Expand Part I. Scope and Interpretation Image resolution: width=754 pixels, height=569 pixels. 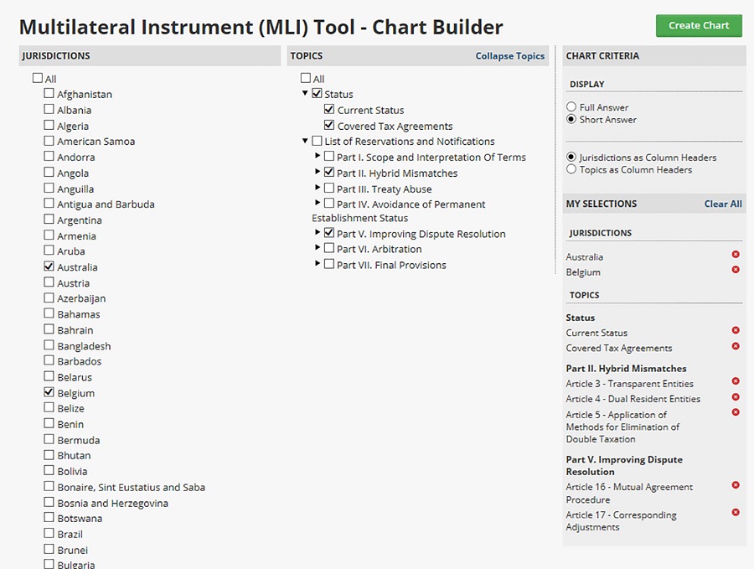318,156
